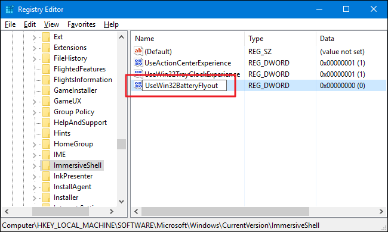The height and width of the screenshot is (232, 388).
Task: Select the UseWin32TrayClockExperience value name
Action: pyautogui.click(x=192, y=74)
